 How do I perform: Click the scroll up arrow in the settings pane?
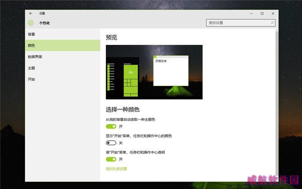(x=277, y=30)
